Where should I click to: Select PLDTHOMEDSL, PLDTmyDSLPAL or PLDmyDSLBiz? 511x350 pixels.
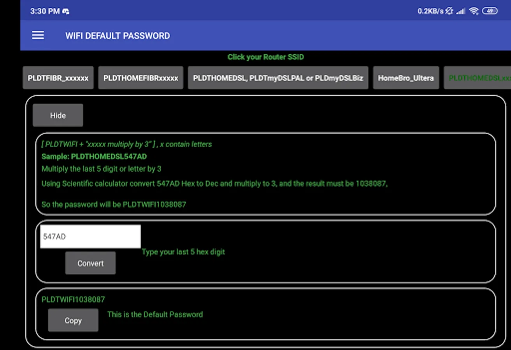[x=278, y=78]
